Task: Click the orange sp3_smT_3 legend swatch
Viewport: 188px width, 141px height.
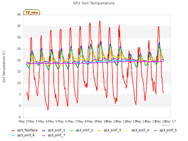Action: 99,130
